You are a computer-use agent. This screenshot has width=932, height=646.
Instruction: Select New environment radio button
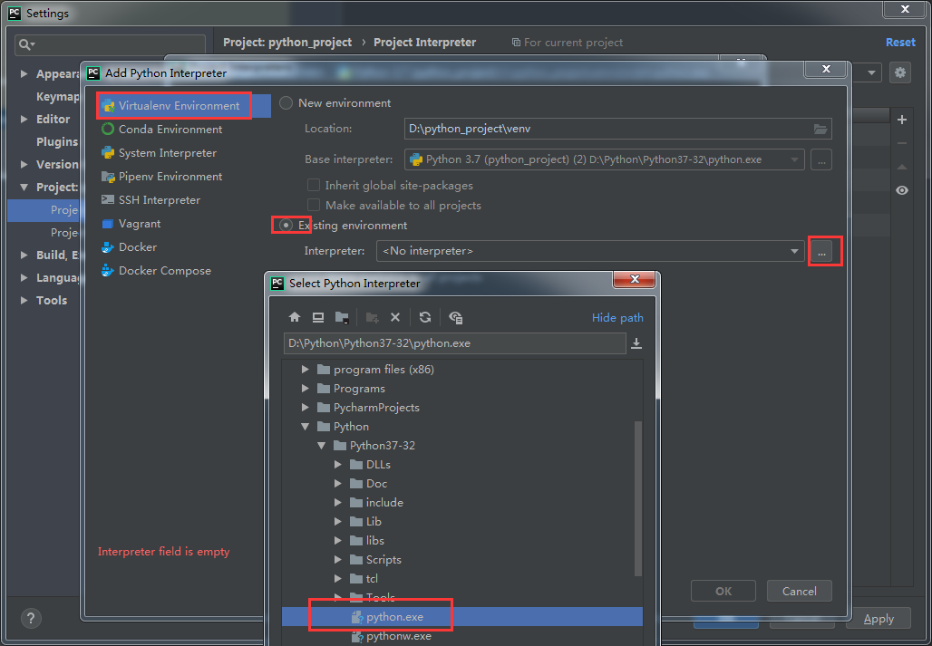tap(286, 102)
